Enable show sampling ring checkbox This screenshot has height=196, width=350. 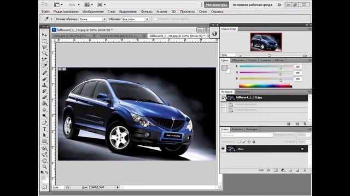coord(155,19)
